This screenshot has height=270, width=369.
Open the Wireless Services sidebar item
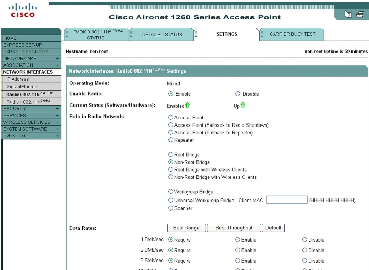pyautogui.click(x=31, y=122)
